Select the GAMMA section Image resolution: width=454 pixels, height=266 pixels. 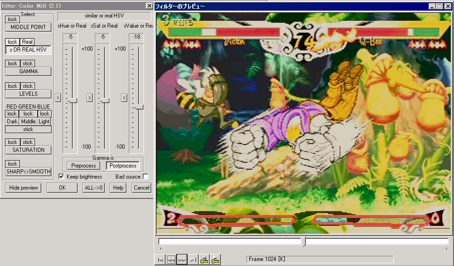(x=28, y=71)
